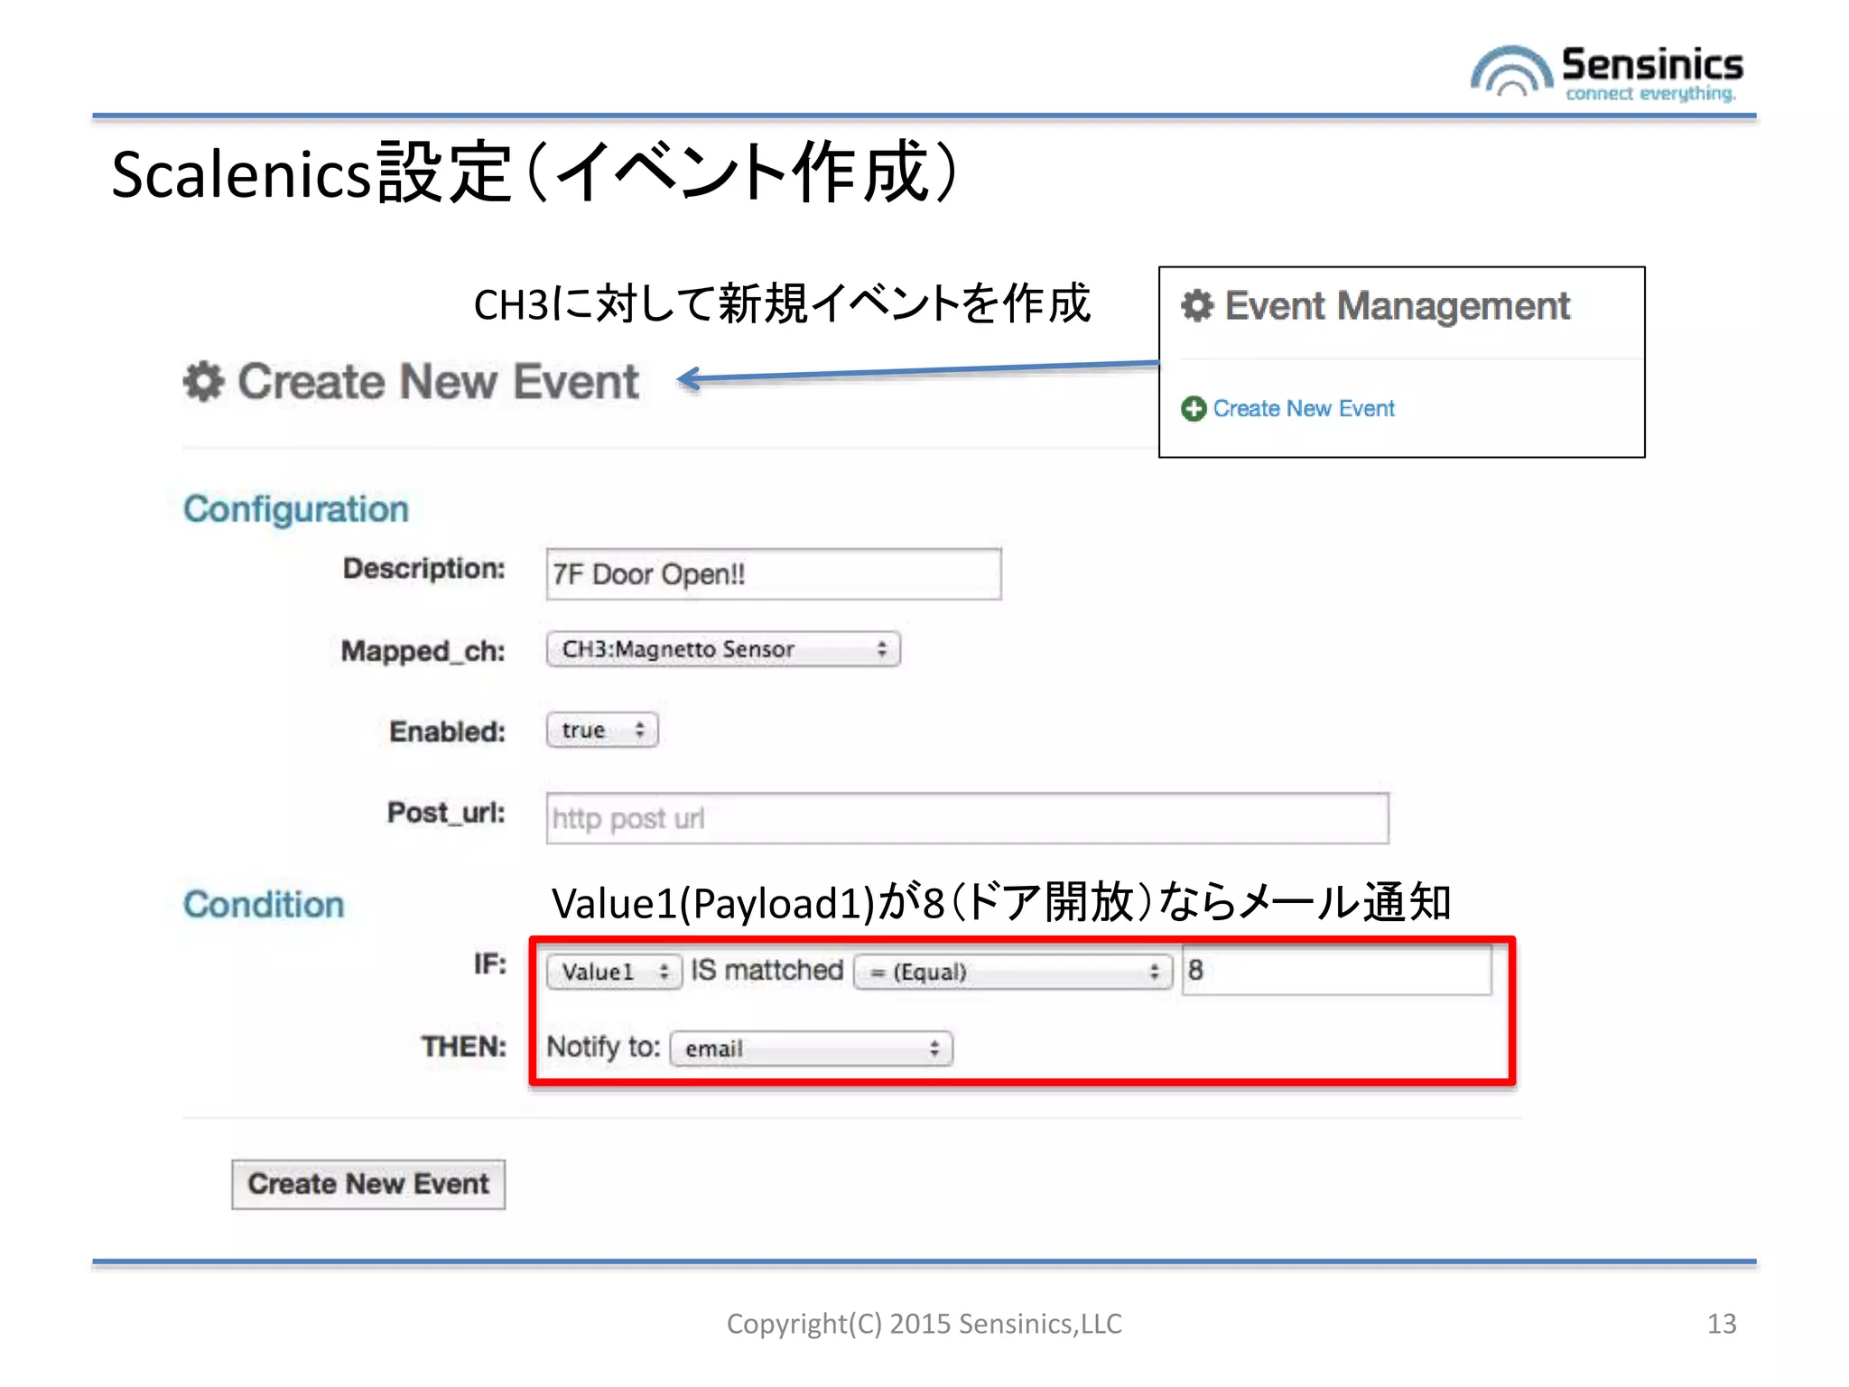Click the Create New Event page heading text
This screenshot has width=1849, height=1387.
(438, 381)
